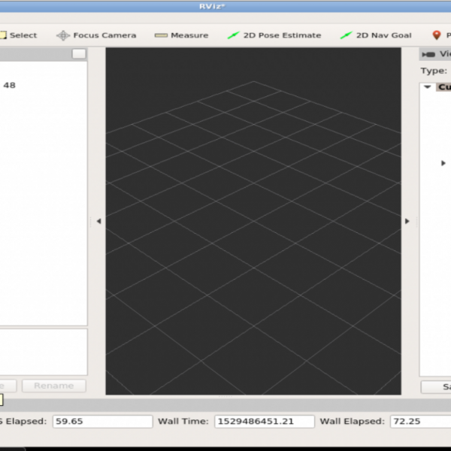The image size is (451, 451).
Task: Click the 3D grid viewport
Action: point(253,221)
